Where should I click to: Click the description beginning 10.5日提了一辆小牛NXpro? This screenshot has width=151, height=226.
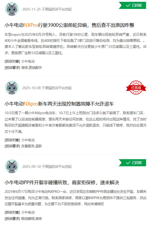[x=76, y=122]
